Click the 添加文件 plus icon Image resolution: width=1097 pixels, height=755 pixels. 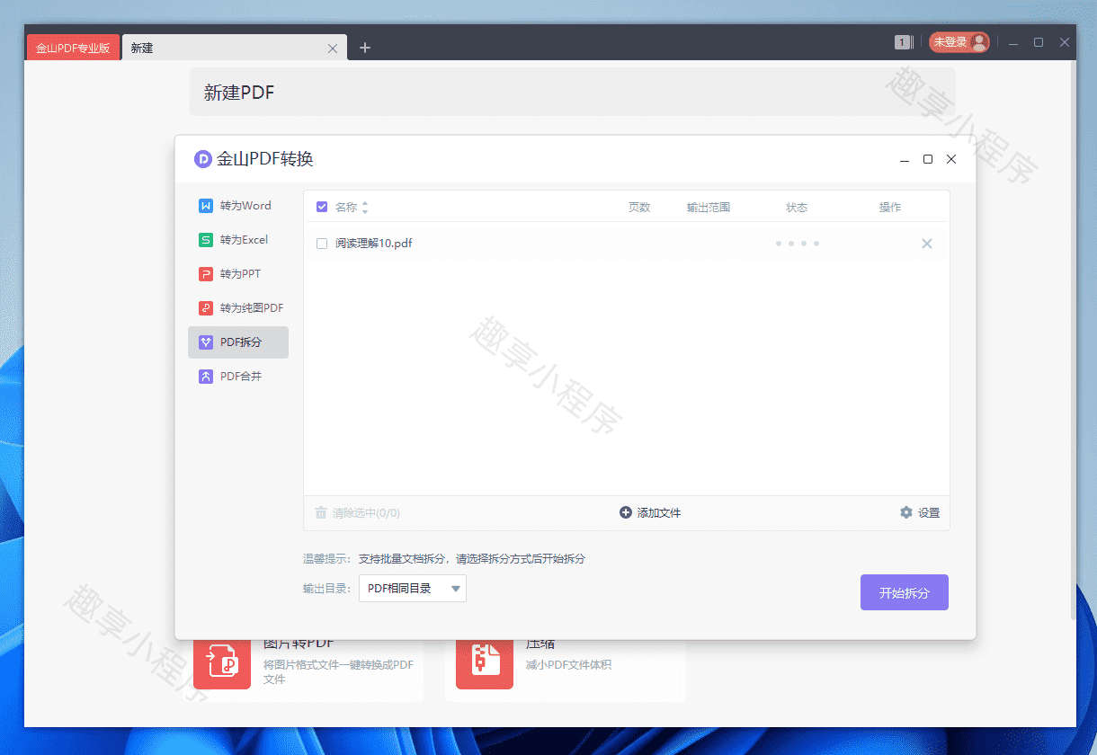(626, 512)
